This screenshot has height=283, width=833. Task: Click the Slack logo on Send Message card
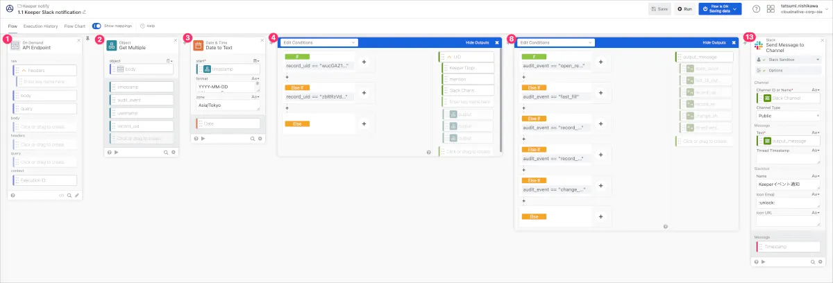[758, 45]
